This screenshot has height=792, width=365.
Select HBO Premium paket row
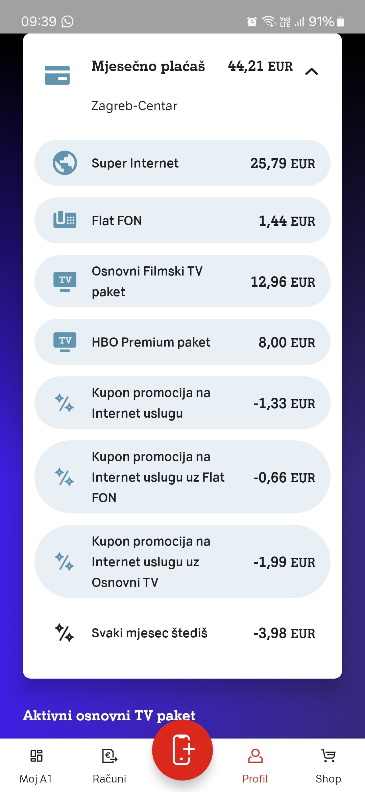(x=182, y=342)
